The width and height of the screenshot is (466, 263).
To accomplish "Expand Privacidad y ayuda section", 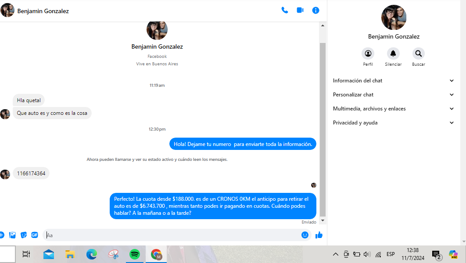I will click(x=394, y=123).
